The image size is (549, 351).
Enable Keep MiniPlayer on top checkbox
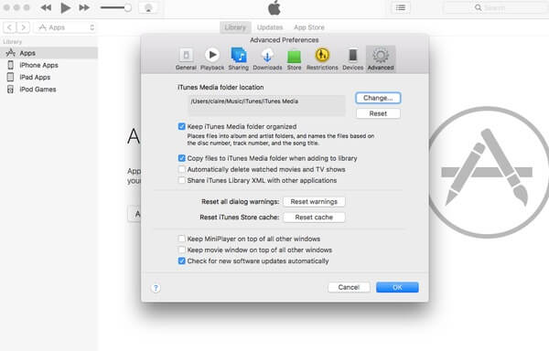(x=181, y=239)
